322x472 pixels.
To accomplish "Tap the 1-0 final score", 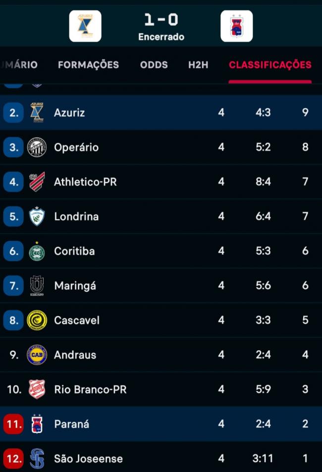I will tap(161, 20).
